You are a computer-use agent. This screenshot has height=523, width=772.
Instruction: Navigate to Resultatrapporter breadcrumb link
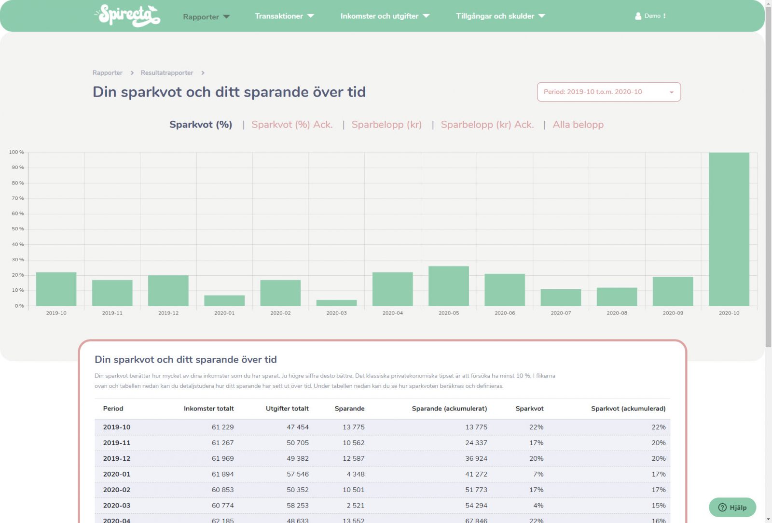(x=166, y=73)
